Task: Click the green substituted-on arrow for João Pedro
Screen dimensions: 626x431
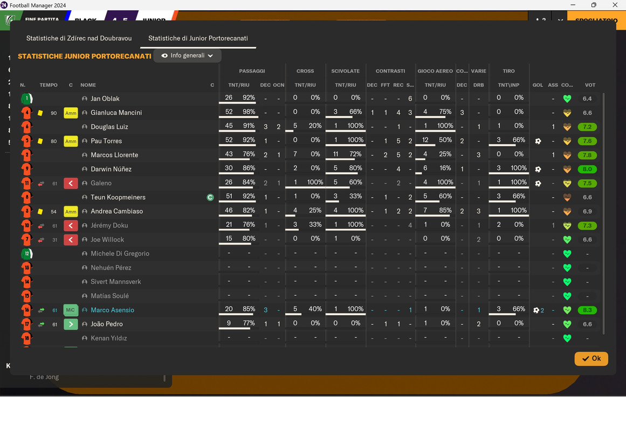Action: (71, 324)
